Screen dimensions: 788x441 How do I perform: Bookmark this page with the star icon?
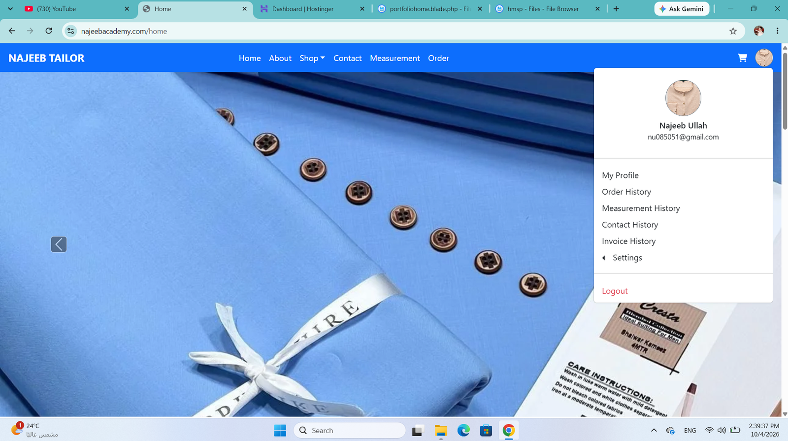[733, 31]
